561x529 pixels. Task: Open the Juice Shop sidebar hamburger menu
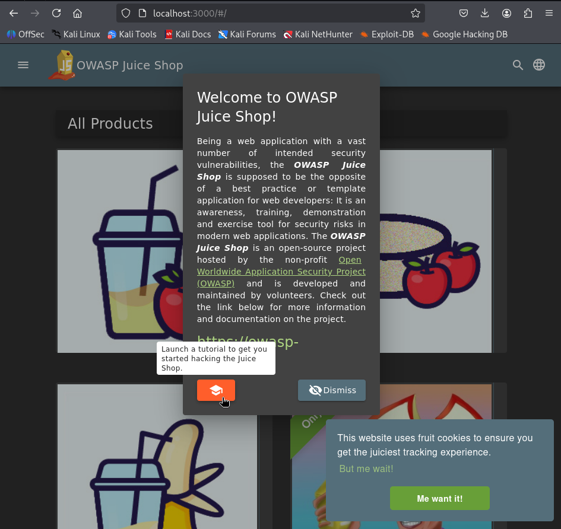[x=23, y=65]
